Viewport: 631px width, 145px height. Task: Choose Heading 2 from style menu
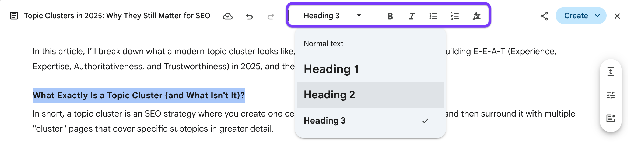[x=329, y=95]
